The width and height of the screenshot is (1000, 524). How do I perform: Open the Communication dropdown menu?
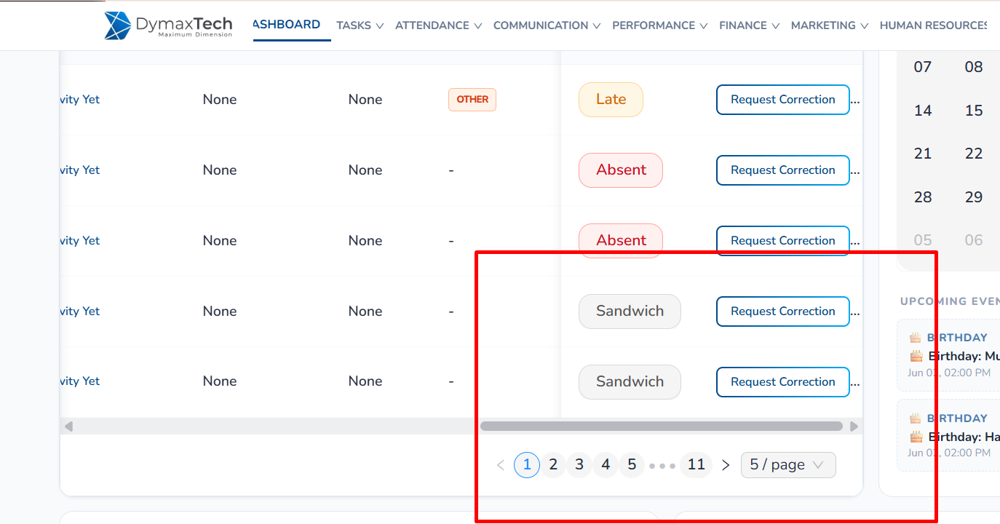click(547, 25)
